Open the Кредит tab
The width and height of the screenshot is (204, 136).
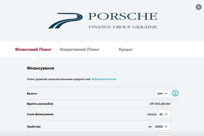click(126, 49)
